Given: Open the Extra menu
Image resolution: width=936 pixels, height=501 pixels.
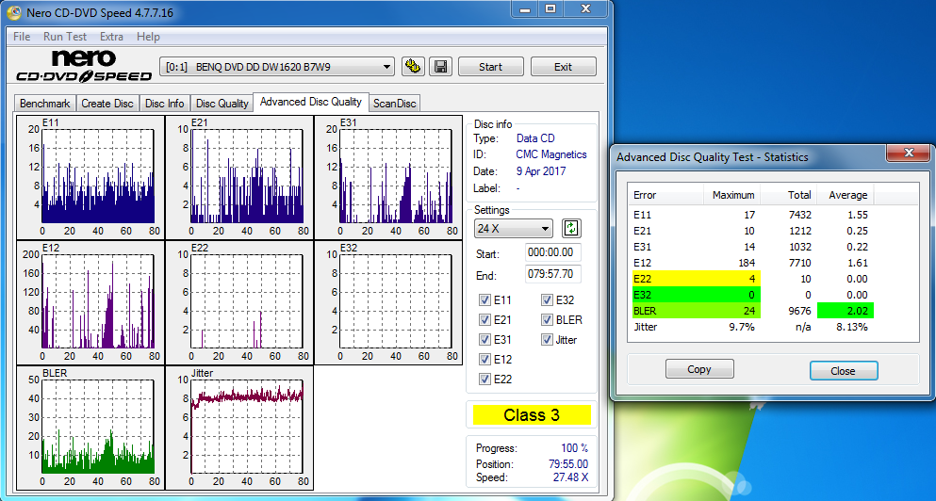Looking at the screenshot, I should click(111, 37).
